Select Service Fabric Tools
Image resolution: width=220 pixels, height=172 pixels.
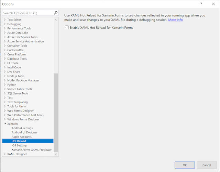(20, 89)
